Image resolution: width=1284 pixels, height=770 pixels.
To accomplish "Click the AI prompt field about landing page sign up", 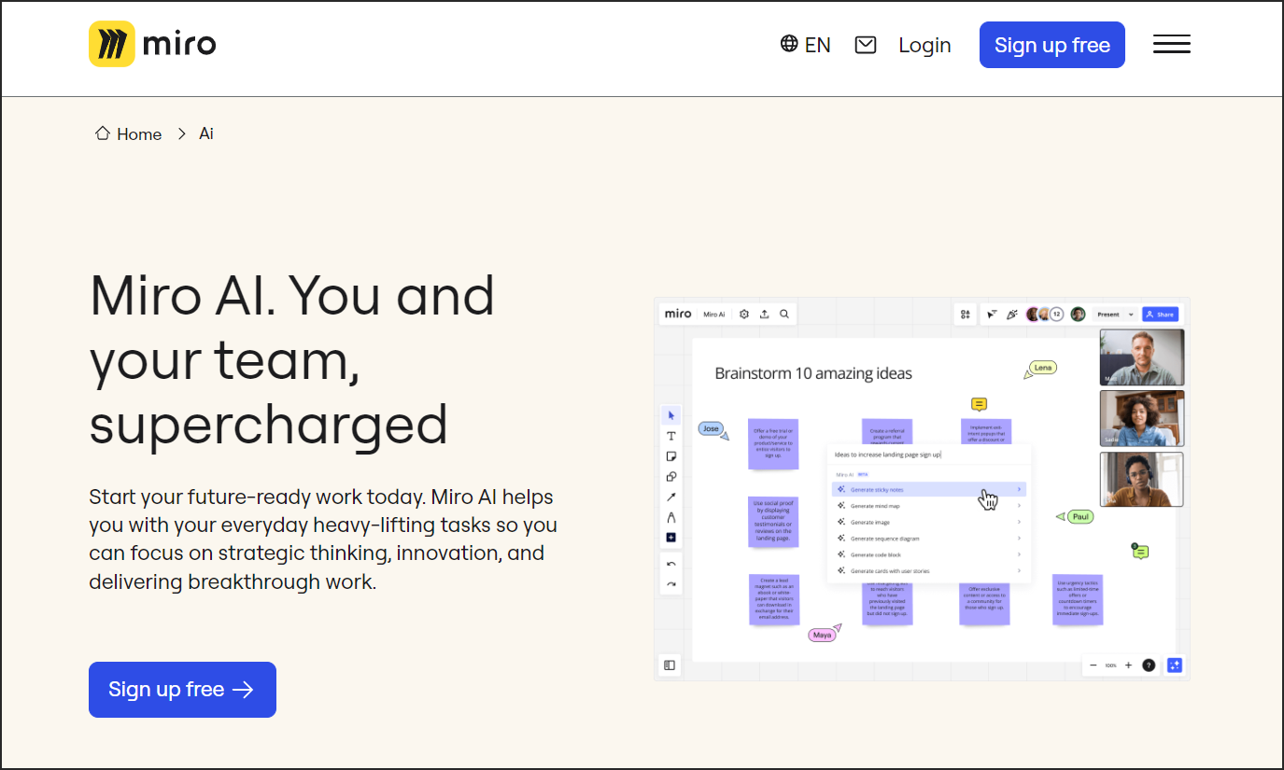I will (929, 455).
